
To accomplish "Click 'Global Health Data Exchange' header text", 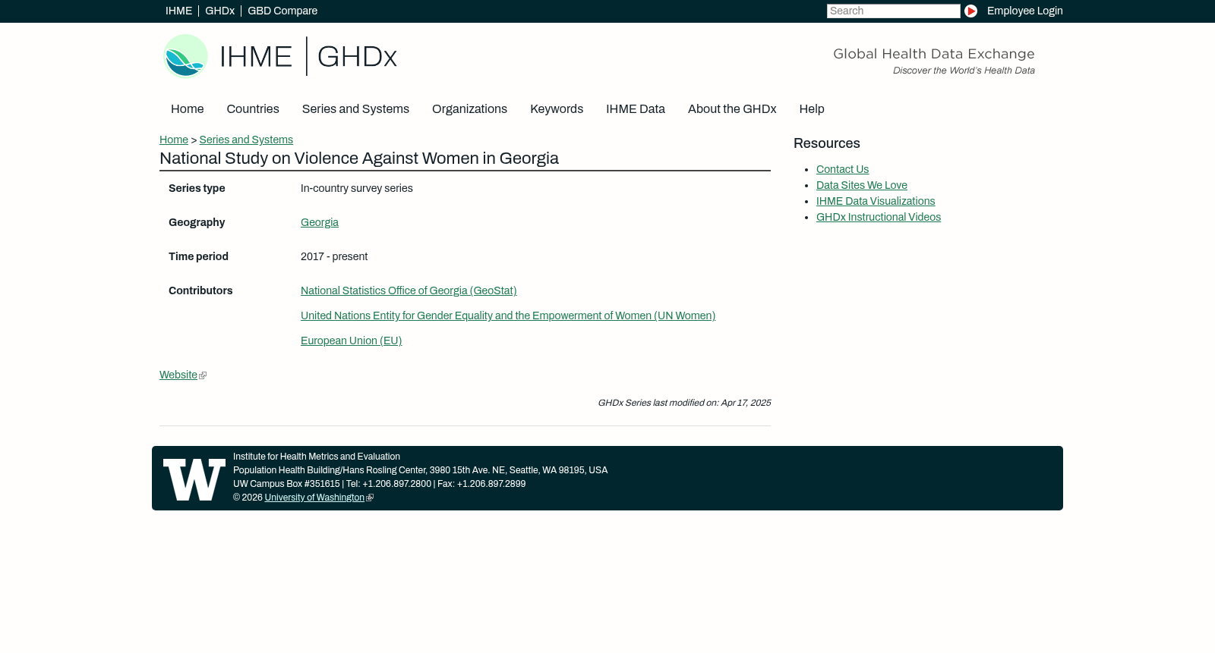I will 934,55.
